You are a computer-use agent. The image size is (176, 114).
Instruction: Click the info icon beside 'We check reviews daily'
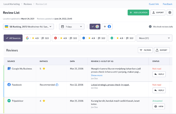click(x=150, y=27)
